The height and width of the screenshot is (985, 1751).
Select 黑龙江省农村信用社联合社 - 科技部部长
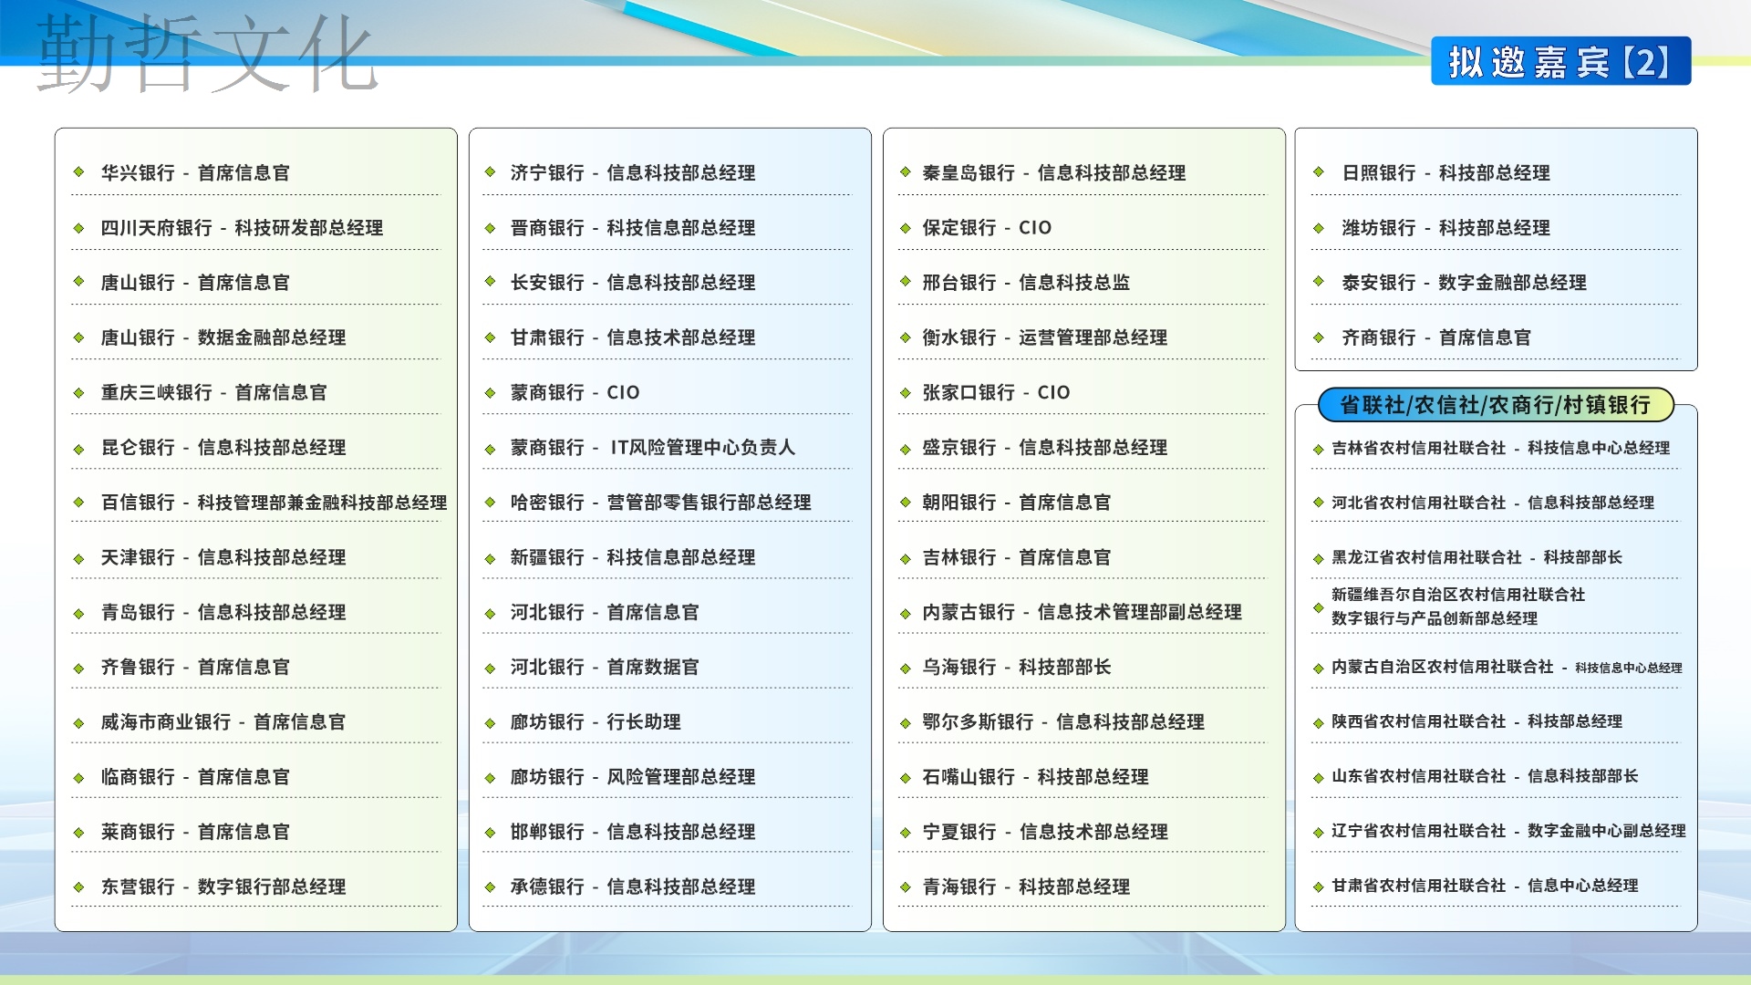(x=1477, y=557)
